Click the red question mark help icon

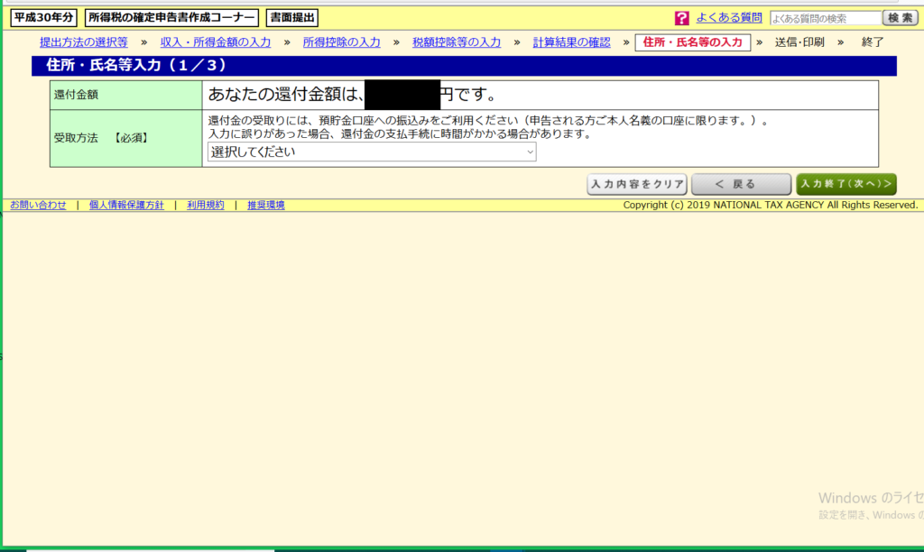[682, 18]
